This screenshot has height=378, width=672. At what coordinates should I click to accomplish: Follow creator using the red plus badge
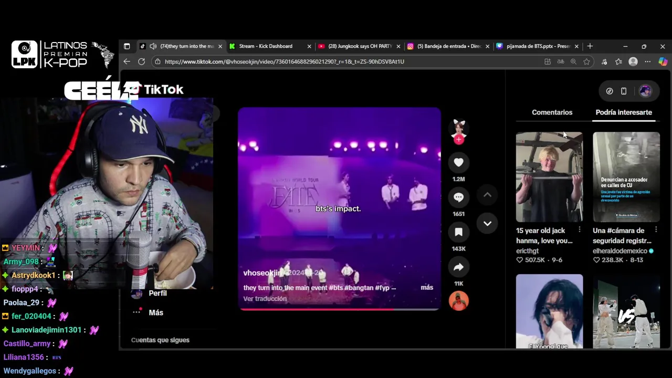coord(459,140)
